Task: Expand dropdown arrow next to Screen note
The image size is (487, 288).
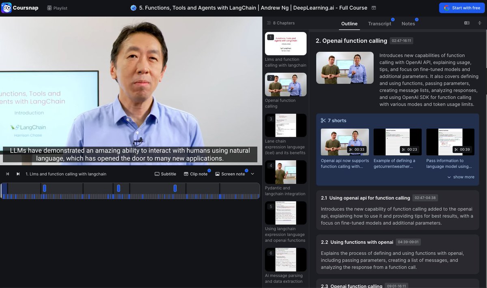Action: pyautogui.click(x=252, y=174)
